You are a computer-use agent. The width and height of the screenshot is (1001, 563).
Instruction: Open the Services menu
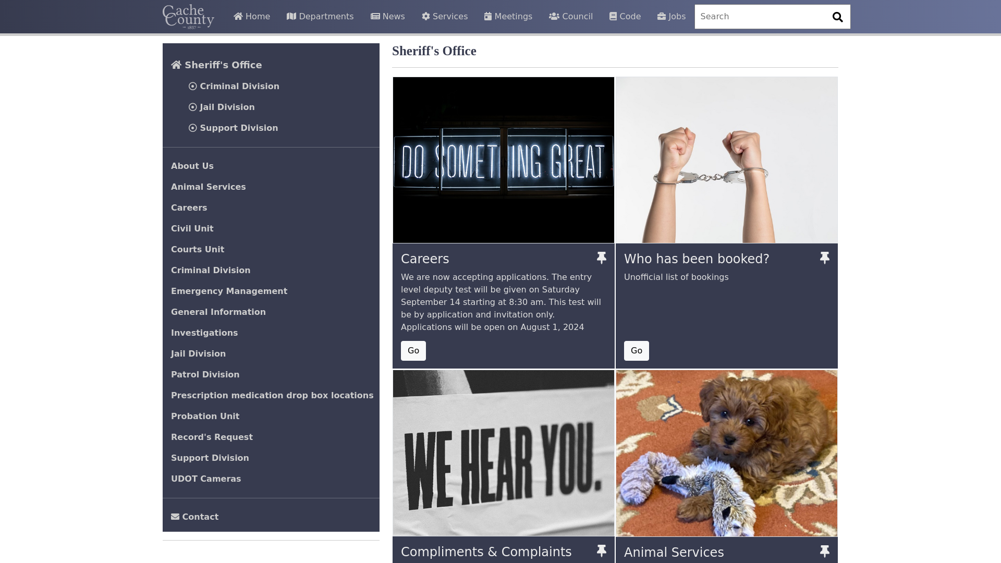(x=445, y=17)
